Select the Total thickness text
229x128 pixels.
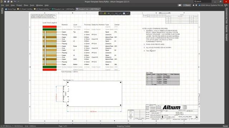69,72
